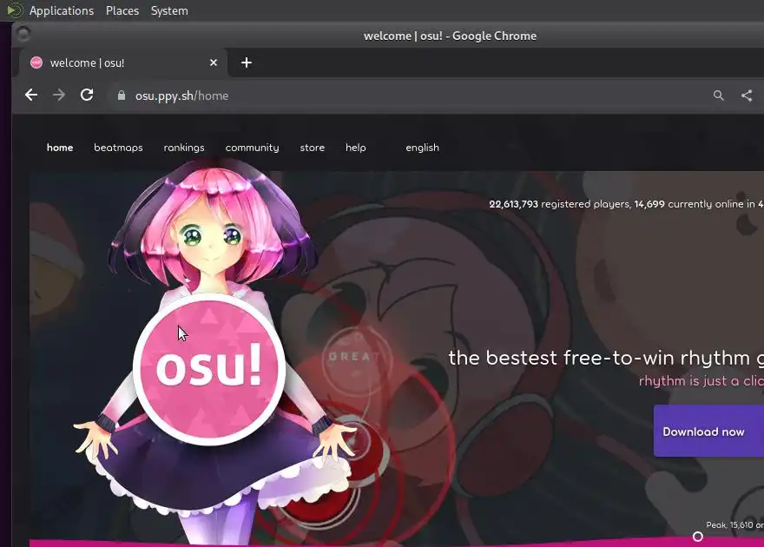
Task: Open the rankings nav menu
Action: pyautogui.click(x=184, y=148)
